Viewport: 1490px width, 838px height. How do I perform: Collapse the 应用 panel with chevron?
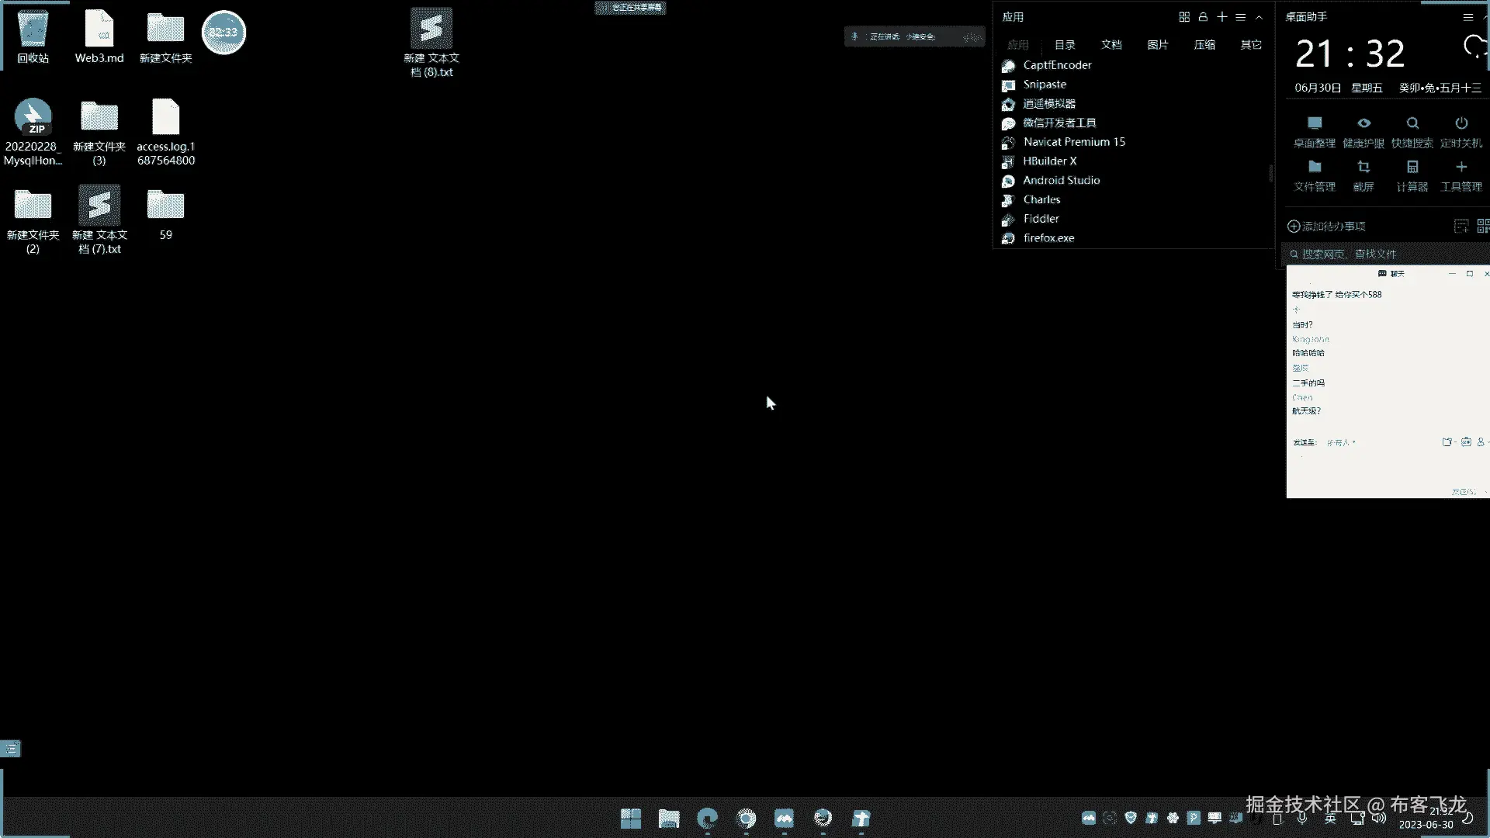pyautogui.click(x=1260, y=17)
